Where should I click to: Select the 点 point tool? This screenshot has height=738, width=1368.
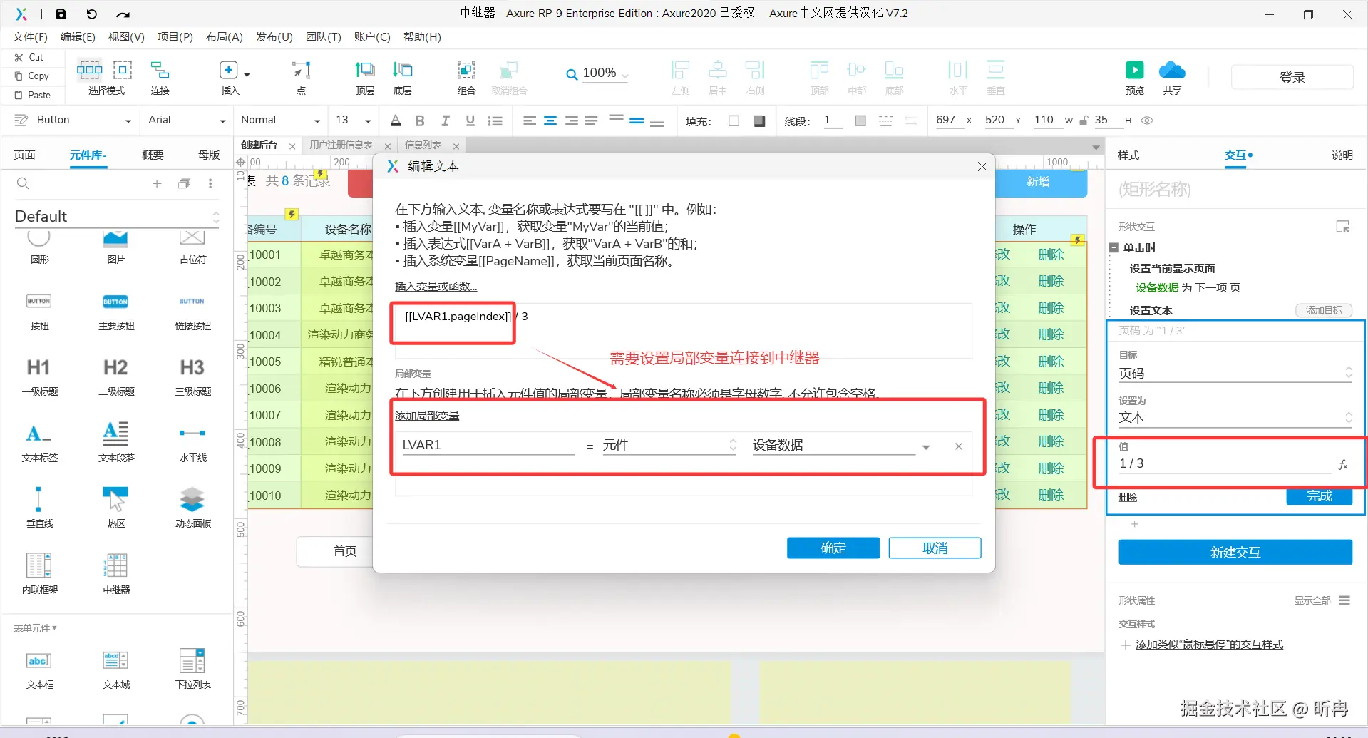pos(301,77)
